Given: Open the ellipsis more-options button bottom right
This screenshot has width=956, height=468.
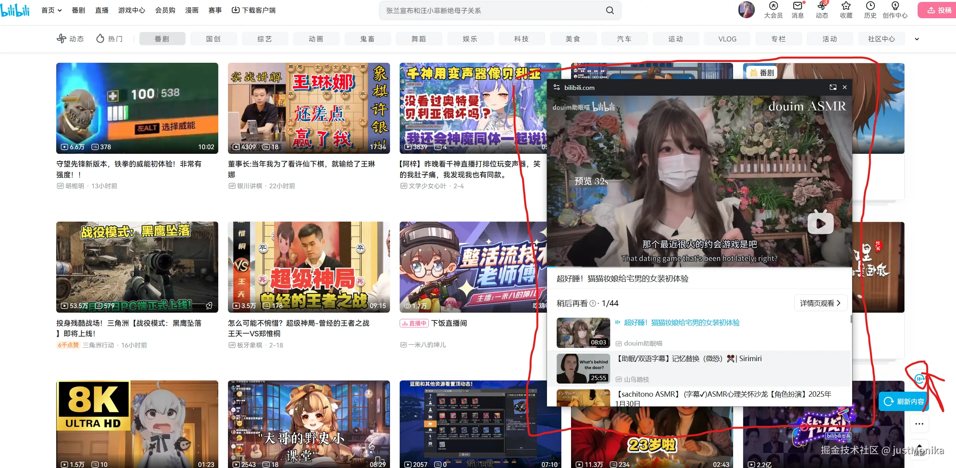Looking at the screenshot, I should 919,423.
